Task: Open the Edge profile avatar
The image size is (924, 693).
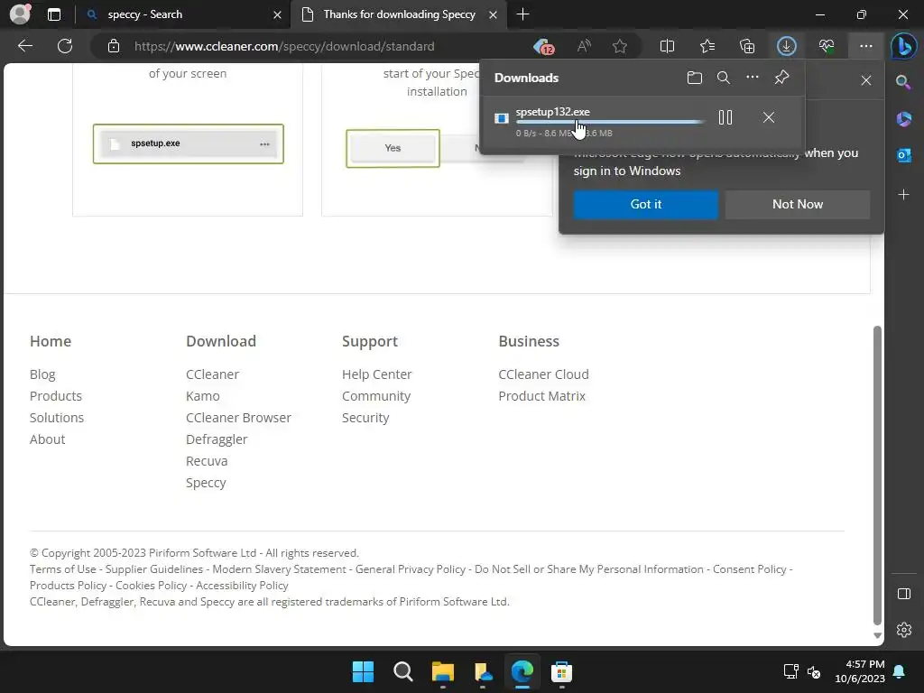Action: [x=20, y=14]
